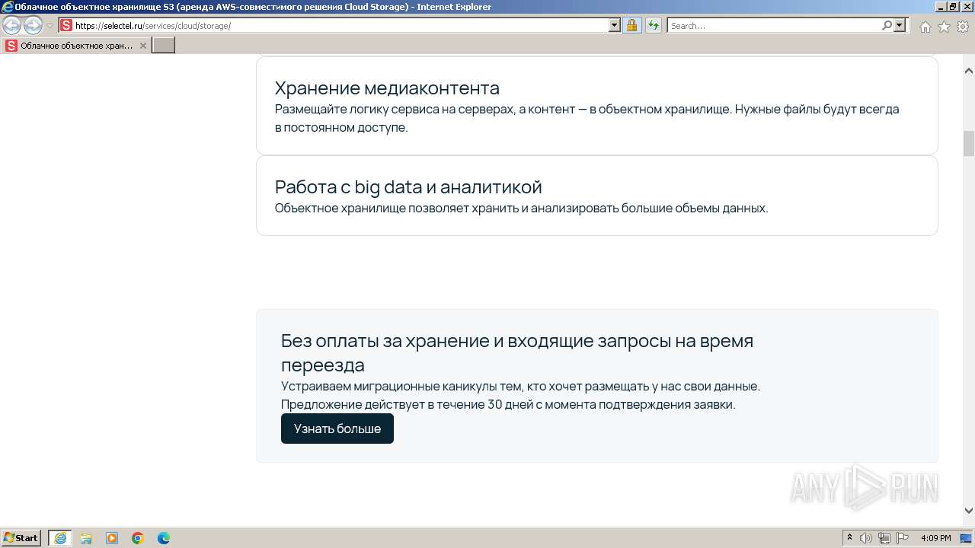
Task: Open Windows Explorer folder from taskbar
Action: (86, 537)
